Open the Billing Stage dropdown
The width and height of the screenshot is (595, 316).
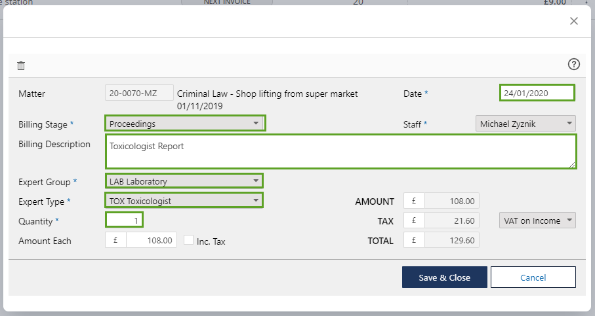click(x=185, y=123)
